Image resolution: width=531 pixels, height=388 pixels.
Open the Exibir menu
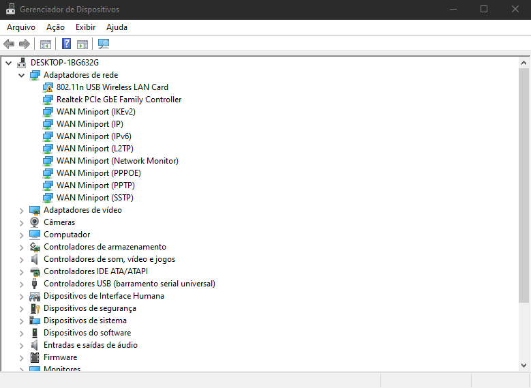tap(85, 27)
